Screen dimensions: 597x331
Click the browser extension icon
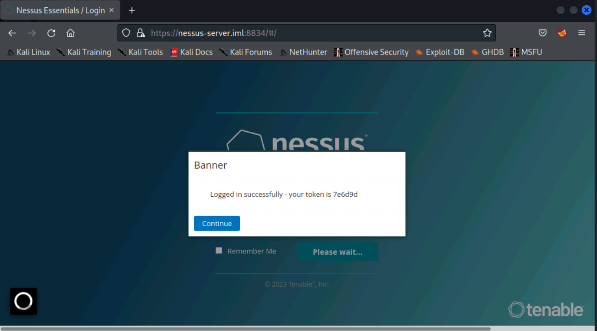[x=562, y=33]
